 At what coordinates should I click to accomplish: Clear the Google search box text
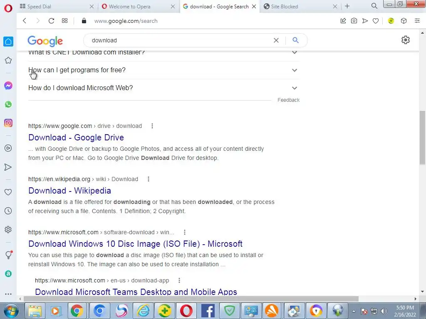coord(276,40)
